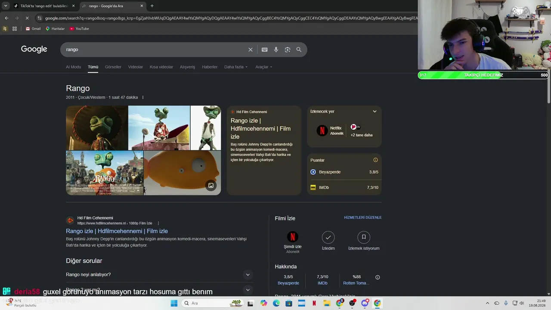Go back with the browser back arrow
551x310 pixels.
click(6, 18)
